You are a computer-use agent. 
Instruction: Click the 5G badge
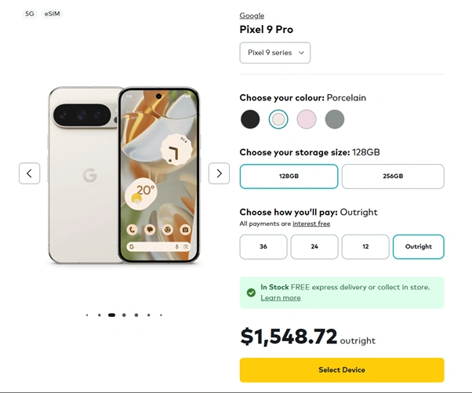coord(30,14)
